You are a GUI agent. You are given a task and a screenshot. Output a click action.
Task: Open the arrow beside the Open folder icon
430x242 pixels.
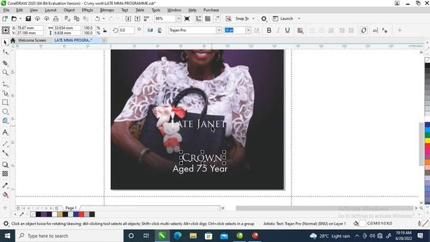(x=20, y=19)
